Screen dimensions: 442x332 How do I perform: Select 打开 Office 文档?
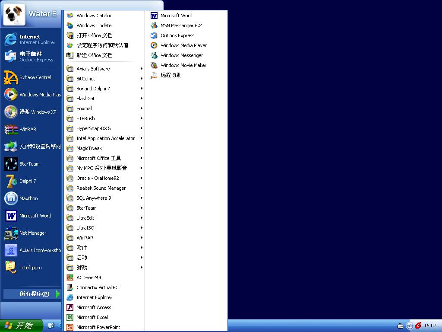point(104,35)
